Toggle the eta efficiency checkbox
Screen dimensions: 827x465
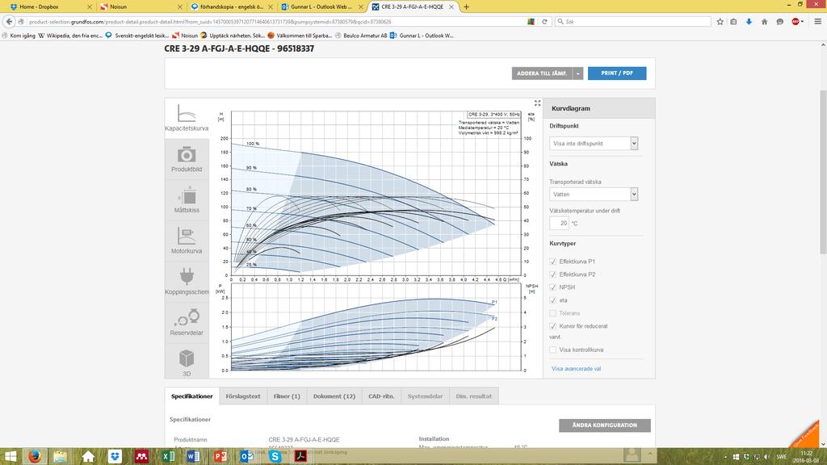(552, 300)
